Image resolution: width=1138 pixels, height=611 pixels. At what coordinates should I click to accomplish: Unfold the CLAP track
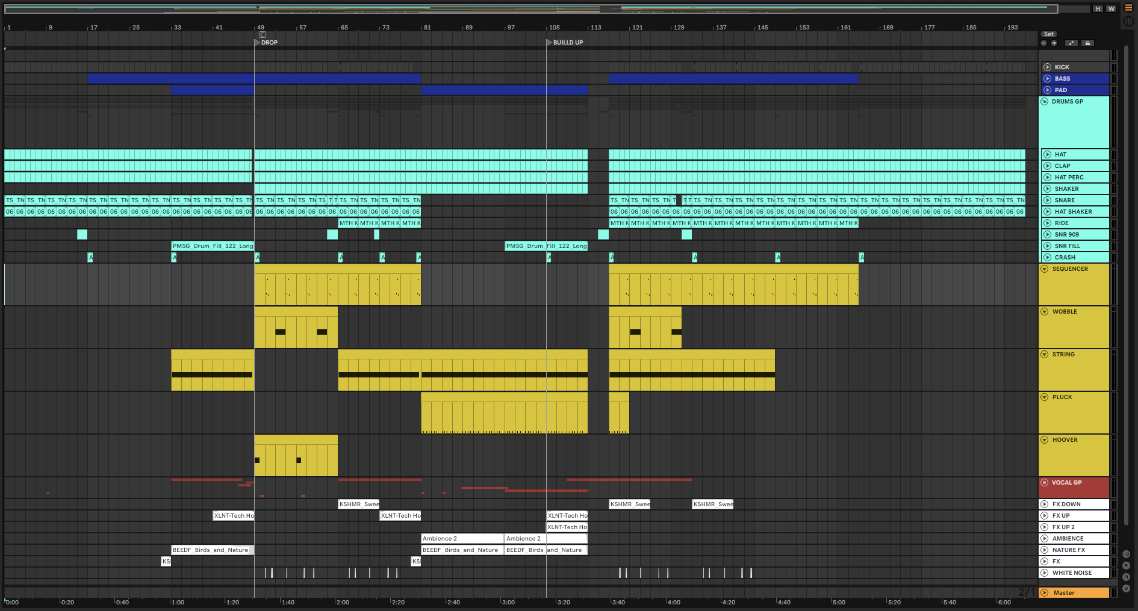[1047, 166]
